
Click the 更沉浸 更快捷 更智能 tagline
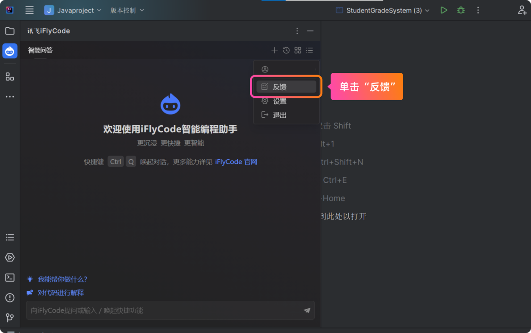coord(171,143)
